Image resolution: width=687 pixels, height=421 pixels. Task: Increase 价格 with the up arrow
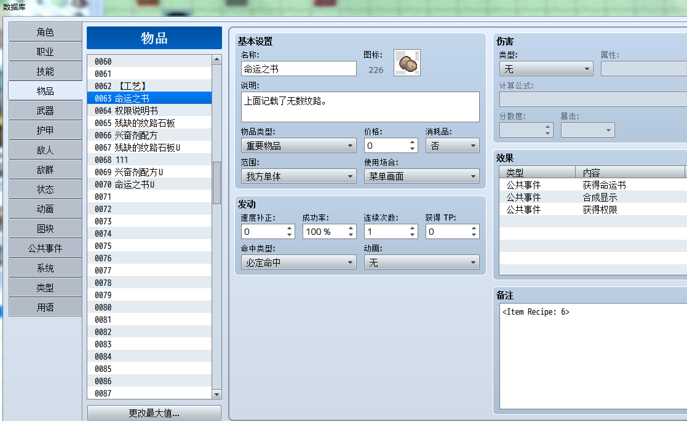pyautogui.click(x=412, y=142)
